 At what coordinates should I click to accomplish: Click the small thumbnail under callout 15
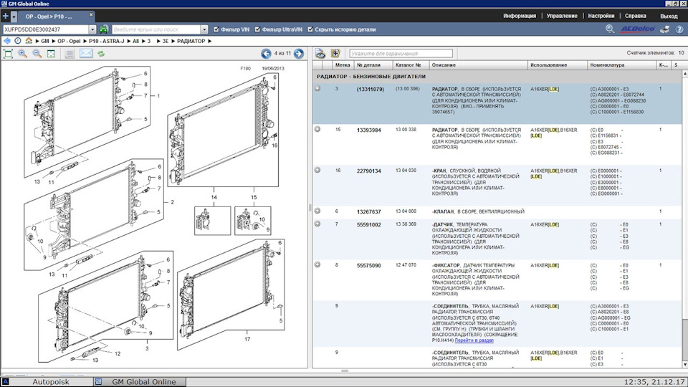253,221
